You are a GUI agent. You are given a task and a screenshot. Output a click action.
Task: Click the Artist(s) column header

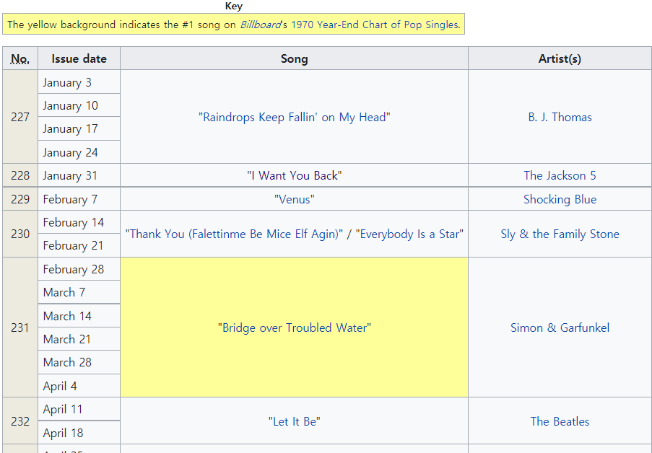pyautogui.click(x=560, y=58)
